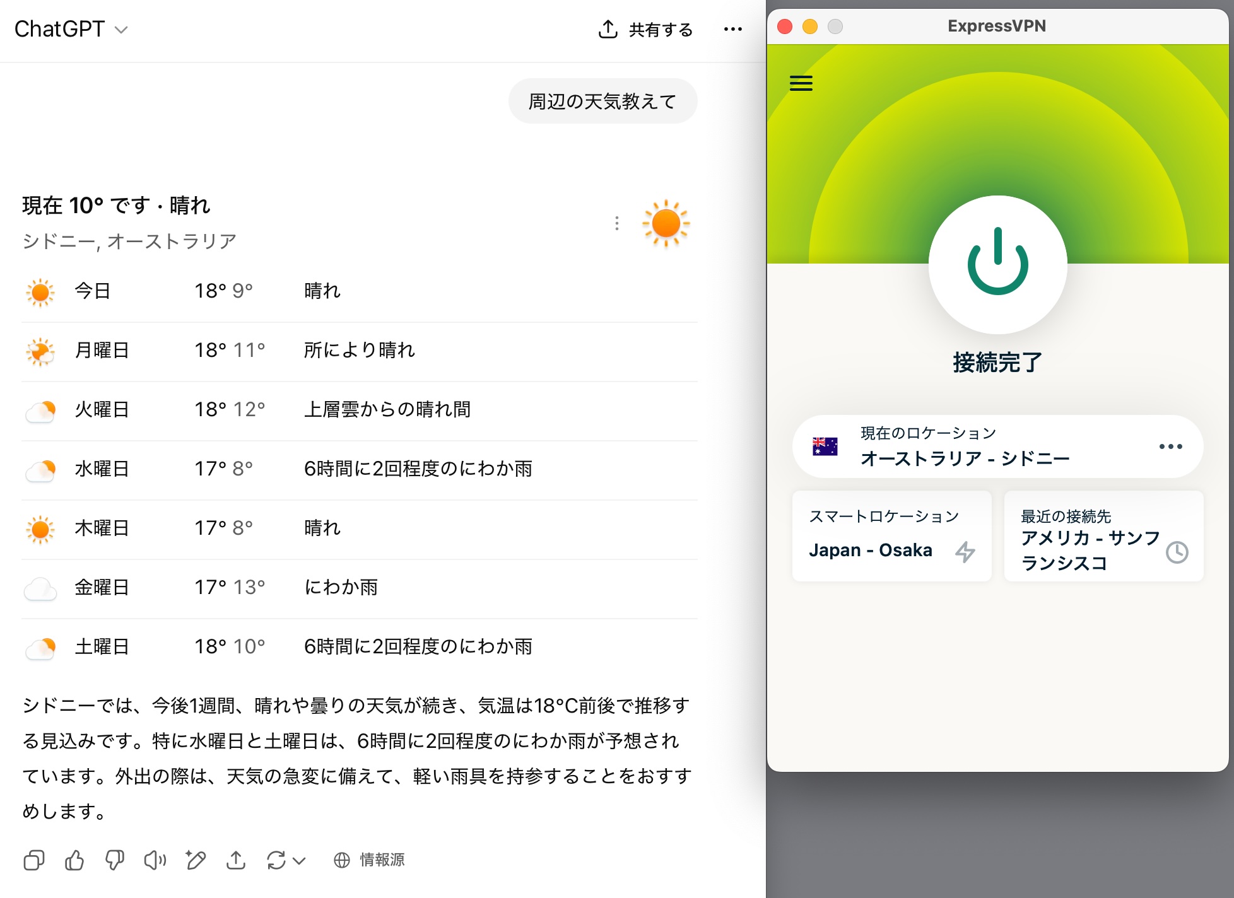This screenshot has height=898, width=1234.
Task: Open location options dots for オーストラリア - シドニー
Action: click(1171, 446)
